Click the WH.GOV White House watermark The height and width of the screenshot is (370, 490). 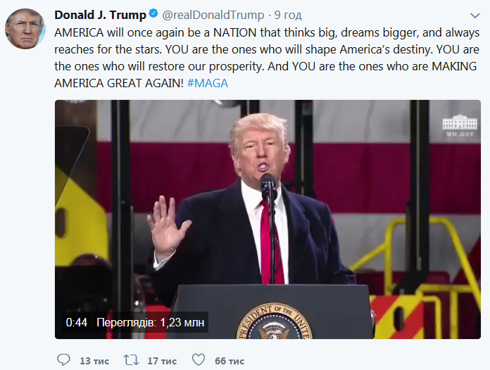click(x=460, y=125)
